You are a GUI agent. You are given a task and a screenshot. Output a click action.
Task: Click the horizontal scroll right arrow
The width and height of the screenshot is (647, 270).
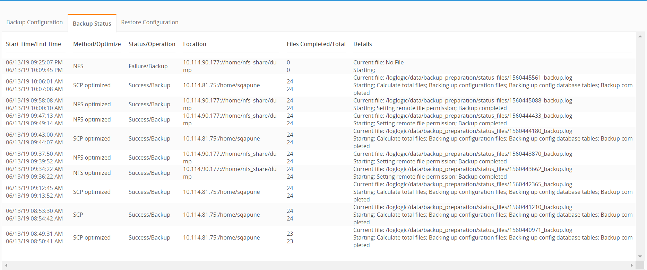point(631,265)
